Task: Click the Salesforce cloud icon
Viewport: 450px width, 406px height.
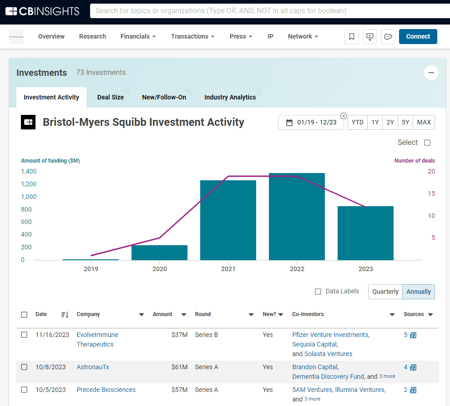Action: [x=388, y=37]
